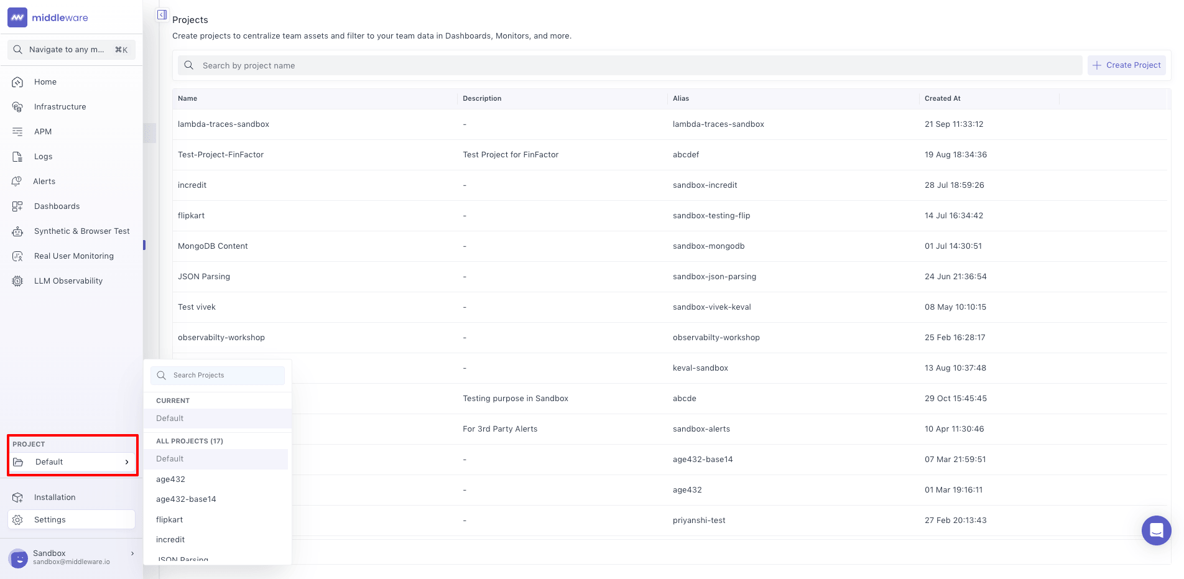Viewport: 1184px width, 579px height.
Task: Expand the Default project selector chevron
Action: tap(127, 462)
